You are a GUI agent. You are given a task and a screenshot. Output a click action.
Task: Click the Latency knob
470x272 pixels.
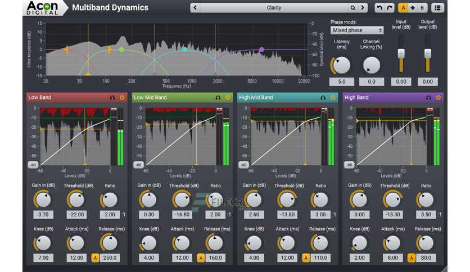[341, 65]
